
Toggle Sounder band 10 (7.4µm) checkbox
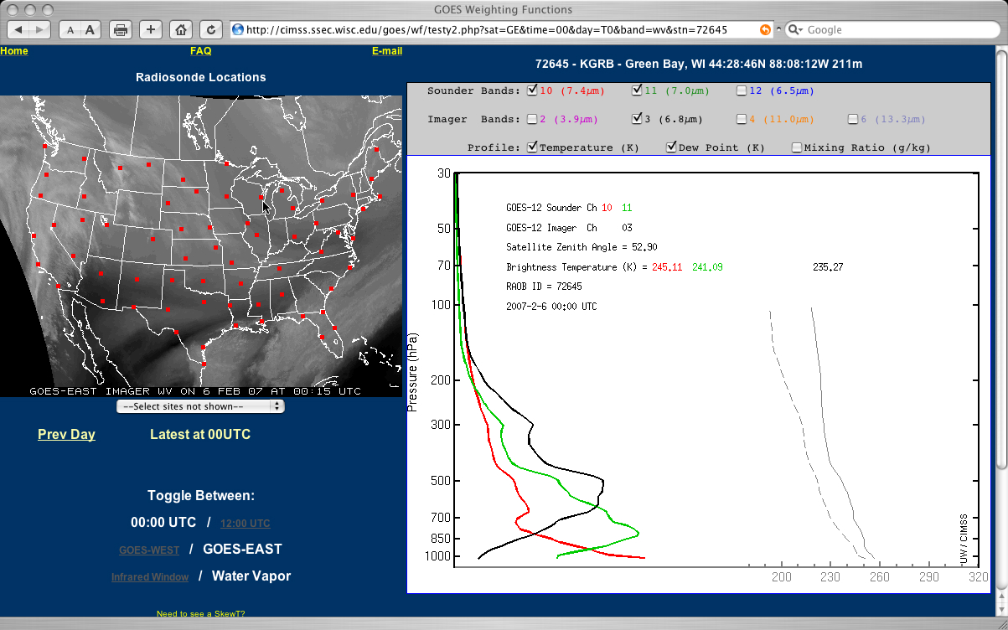coord(533,90)
